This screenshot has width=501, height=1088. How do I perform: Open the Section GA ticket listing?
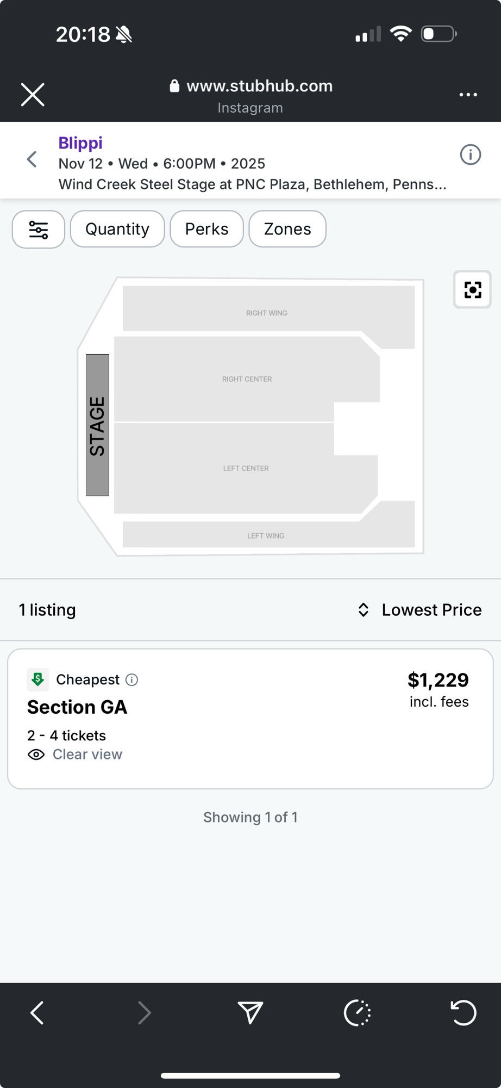click(x=250, y=718)
